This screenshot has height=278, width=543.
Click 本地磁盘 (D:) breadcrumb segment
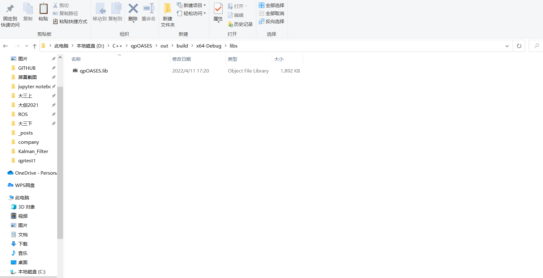pyautogui.click(x=90, y=46)
